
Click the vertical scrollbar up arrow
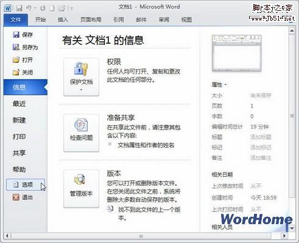(x=292, y=31)
